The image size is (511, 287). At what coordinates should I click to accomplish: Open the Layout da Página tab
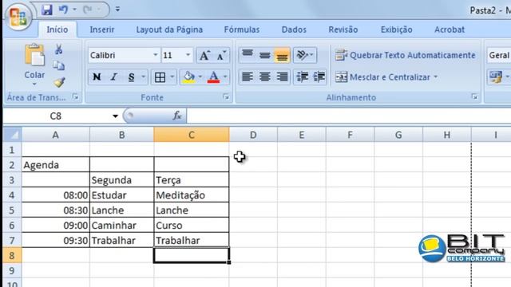tap(169, 29)
